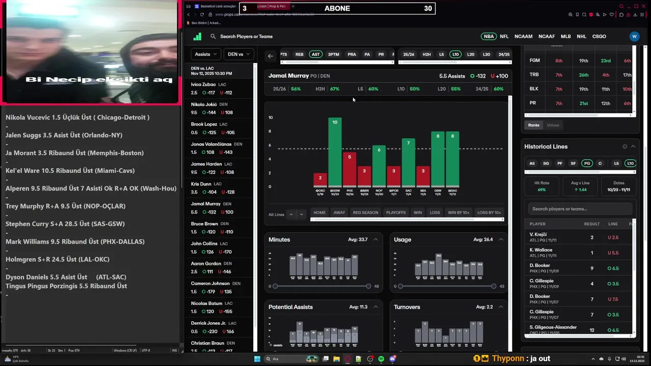The image size is (651, 366).
Task: Collapse the Minutes chart panel
Action: click(x=376, y=239)
